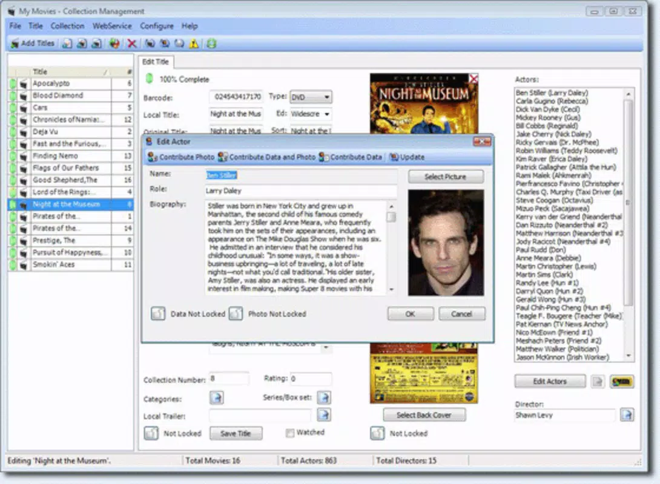Click the Collection Number field
The image size is (660, 484).
coord(229,379)
